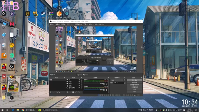Click 启动虚拟摄像机 button
Viewport: 199px width, 112px height.
135,85
